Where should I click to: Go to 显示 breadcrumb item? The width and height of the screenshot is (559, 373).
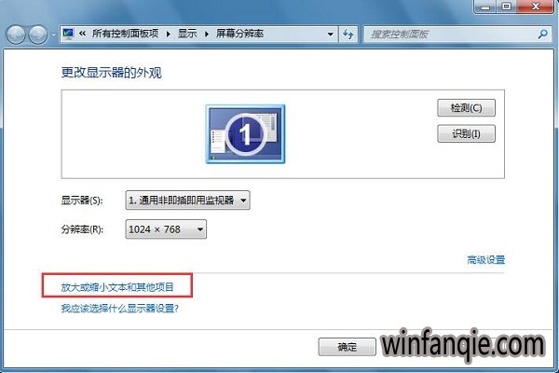point(187,34)
